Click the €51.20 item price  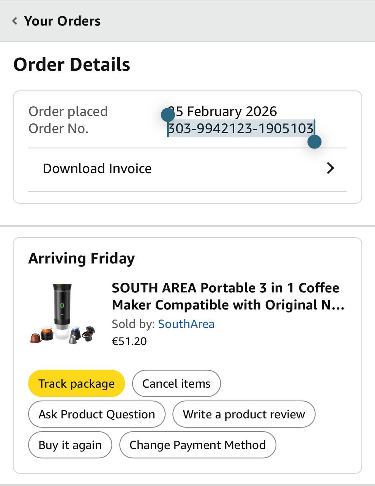(129, 341)
